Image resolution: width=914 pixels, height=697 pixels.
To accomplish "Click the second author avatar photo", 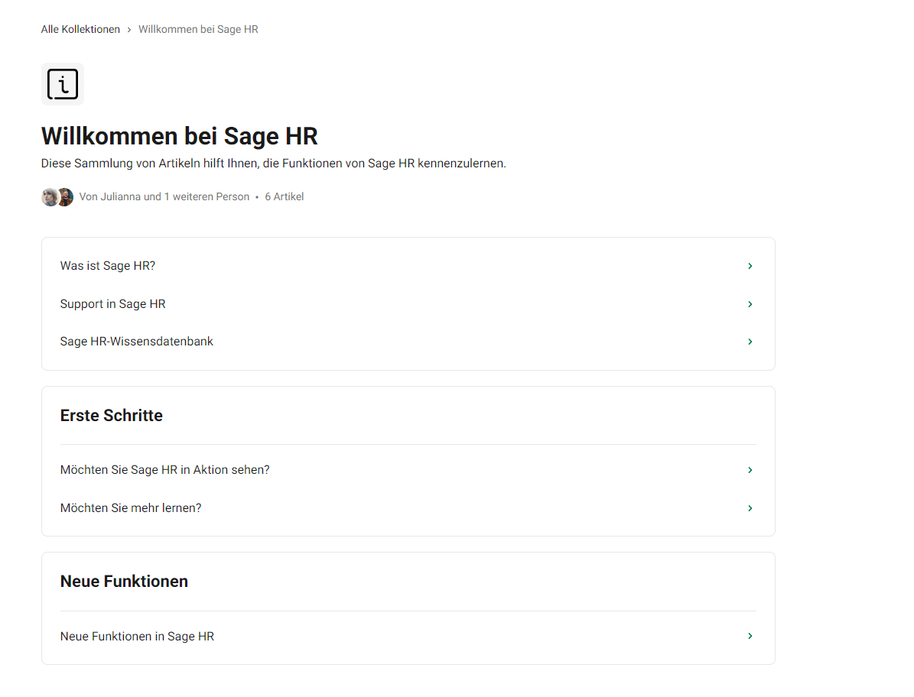I will [67, 197].
